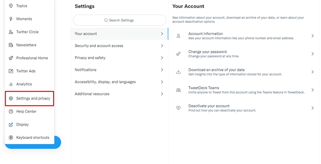321x164 pixels.
Task: Select Topics in the More menu
Action: (x=29, y=6)
